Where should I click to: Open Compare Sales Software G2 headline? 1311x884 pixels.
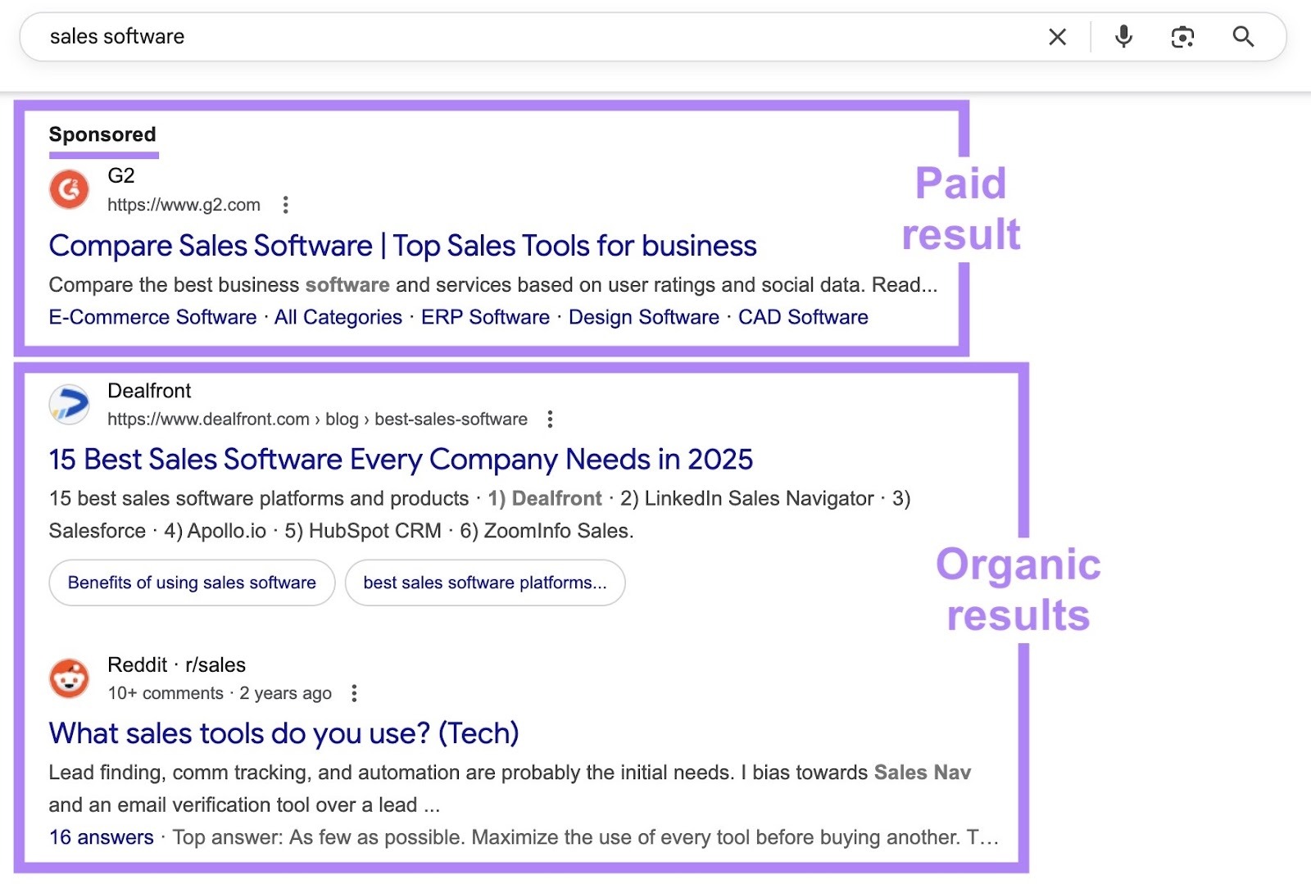pos(402,246)
